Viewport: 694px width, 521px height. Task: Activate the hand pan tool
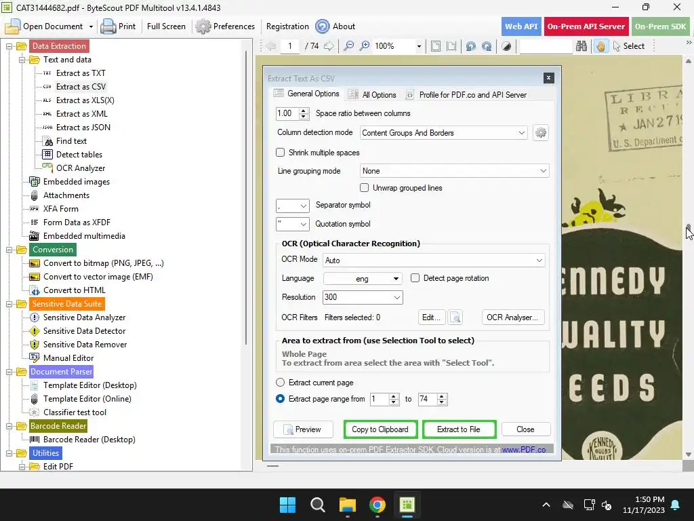(x=600, y=46)
